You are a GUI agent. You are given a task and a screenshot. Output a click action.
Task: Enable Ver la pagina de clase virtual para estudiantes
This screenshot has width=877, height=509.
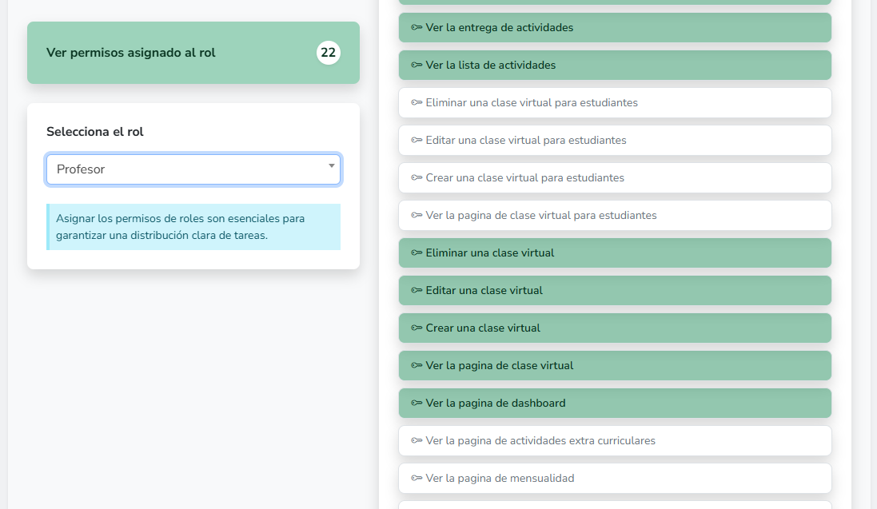615,216
